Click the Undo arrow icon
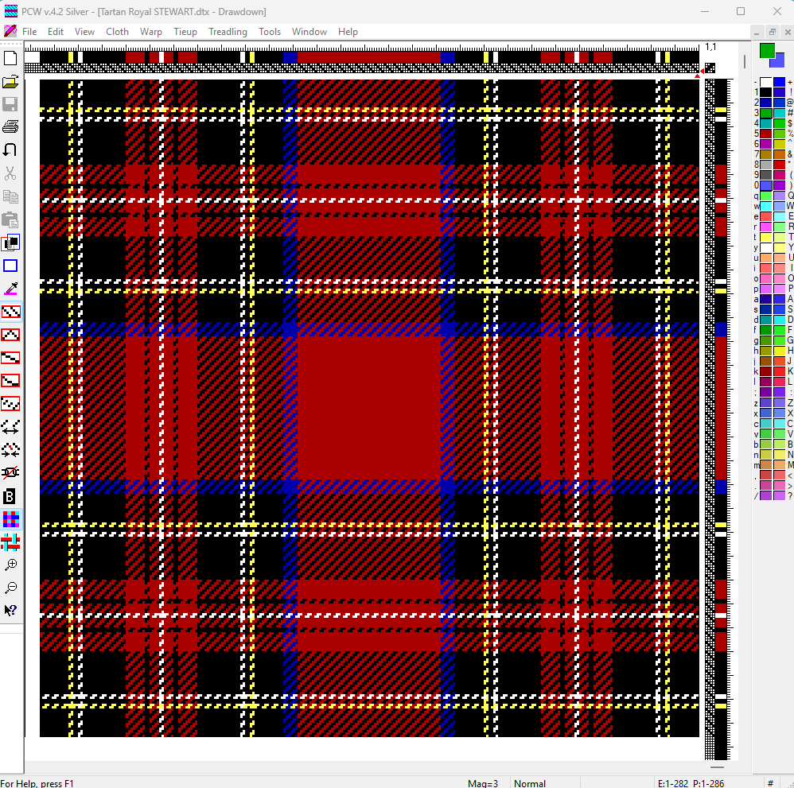Viewport: 794px width, 788px height. click(x=10, y=150)
